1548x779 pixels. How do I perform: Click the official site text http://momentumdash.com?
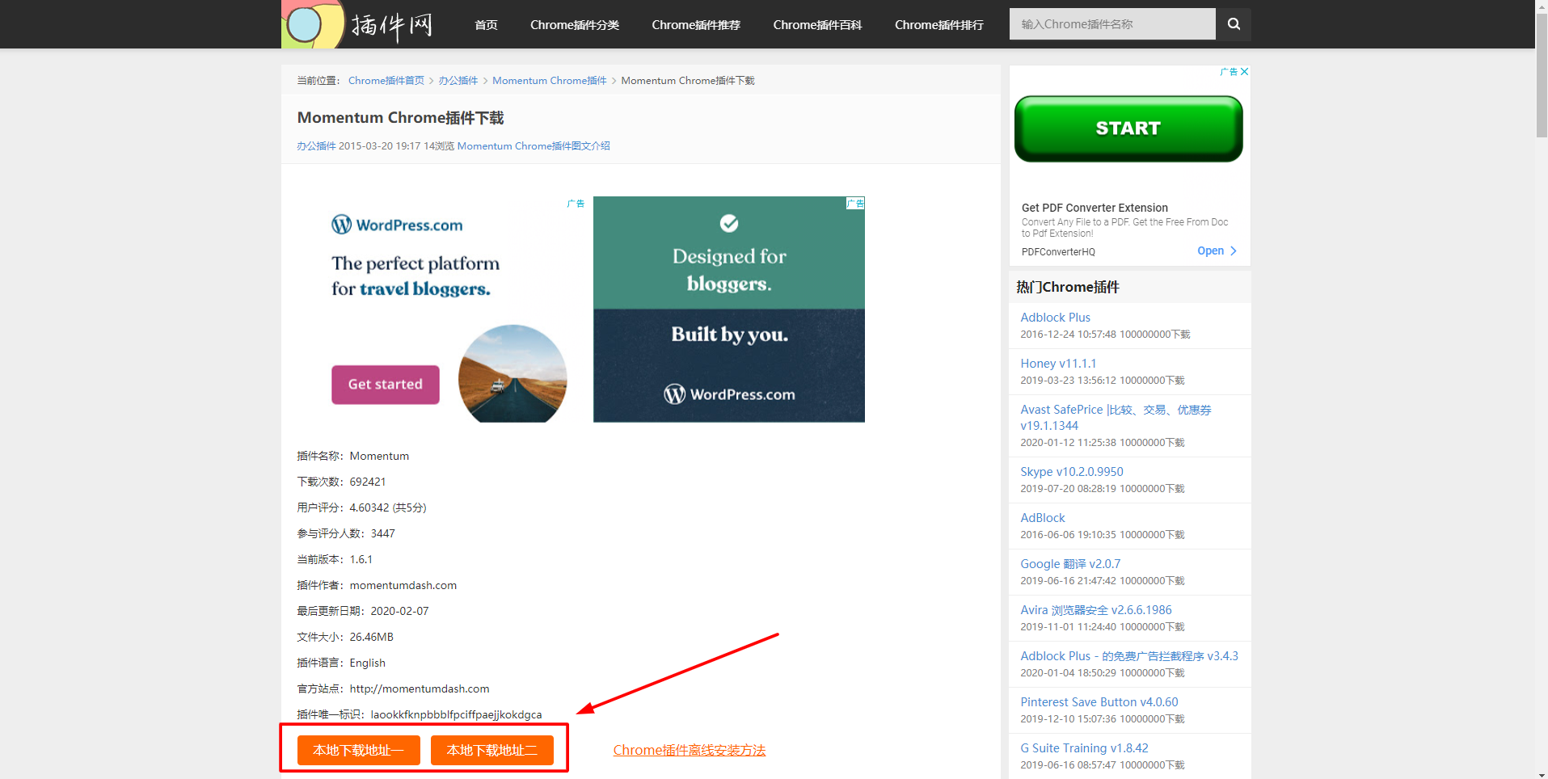420,688
